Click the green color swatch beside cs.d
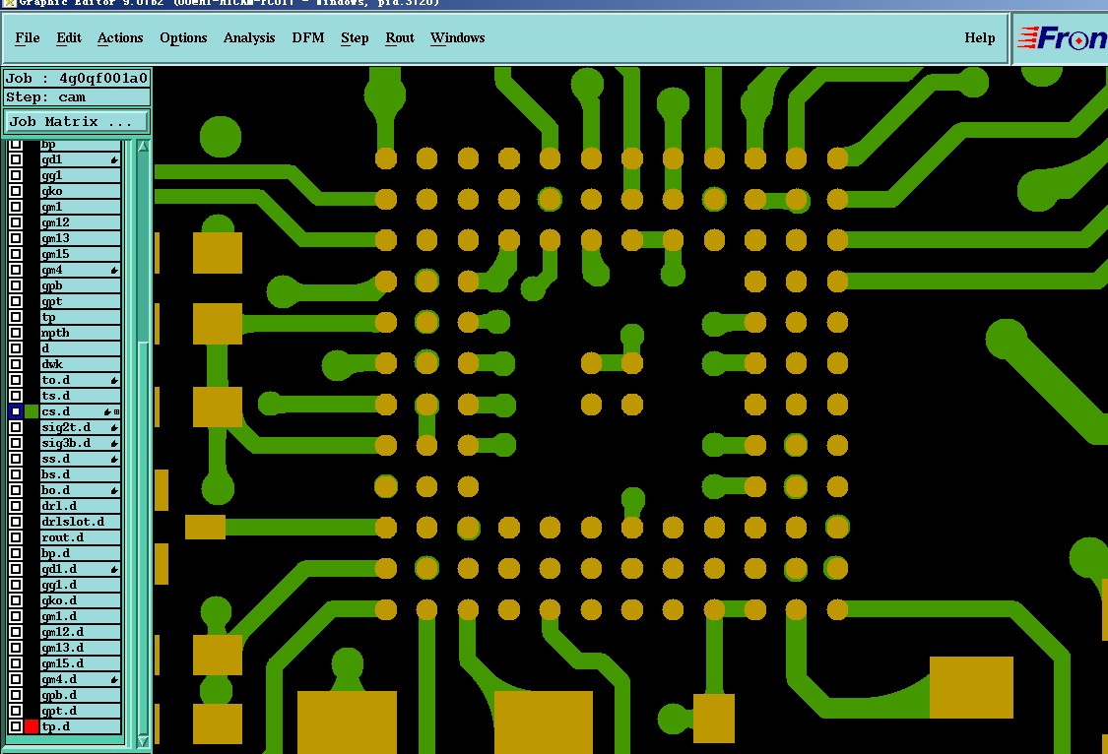This screenshot has height=754, width=1108. click(x=32, y=411)
